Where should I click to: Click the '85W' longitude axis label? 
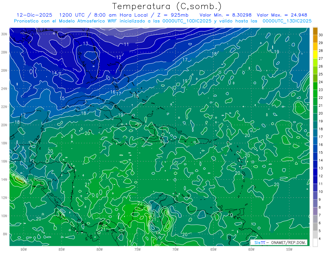point(61,249)
